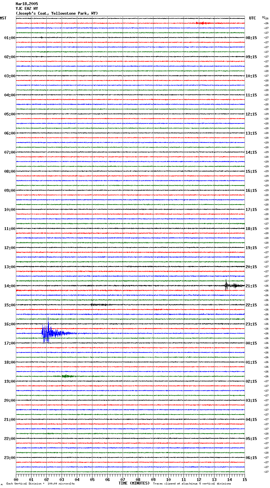Click the green seismic burst before 19:00

pos(68,376)
